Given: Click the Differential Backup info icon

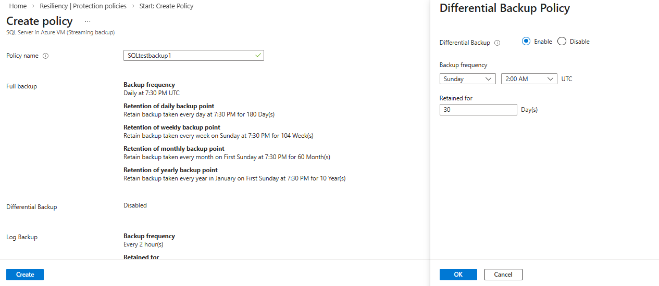Looking at the screenshot, I should [497, 43].
